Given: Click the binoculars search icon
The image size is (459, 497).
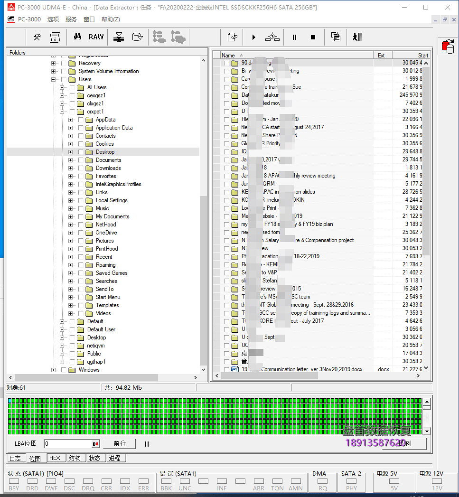Looking at the screenshot, I should pyautogui.click(x=78, y=37).
